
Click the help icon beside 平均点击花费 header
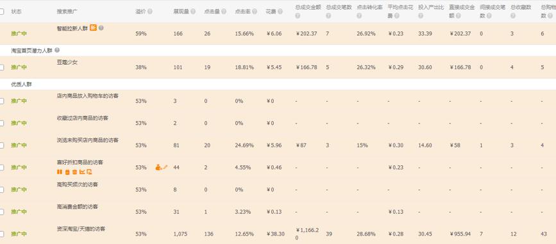coord(397,16)
